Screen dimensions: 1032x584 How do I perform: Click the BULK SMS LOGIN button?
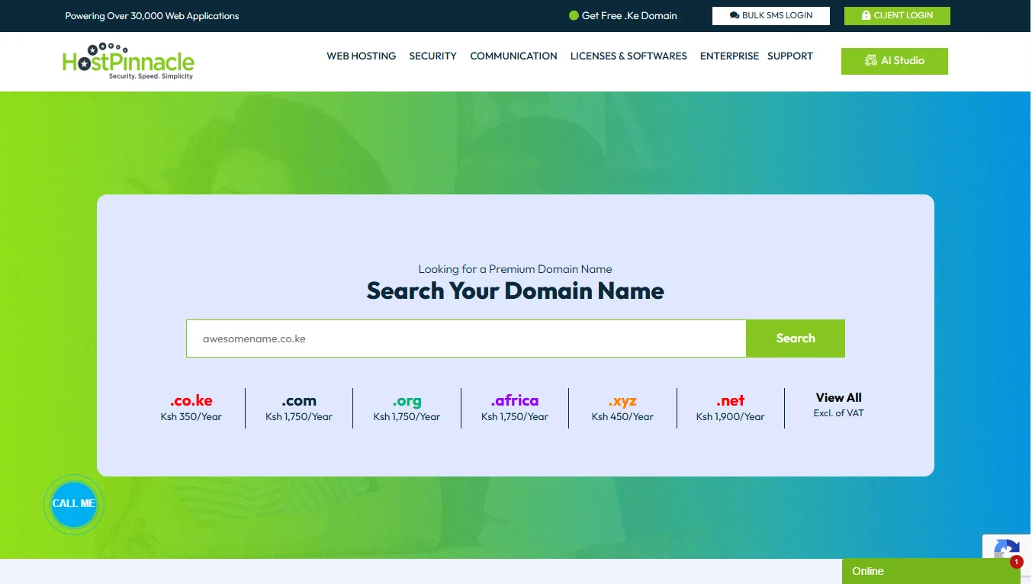[x=770, y=16]
